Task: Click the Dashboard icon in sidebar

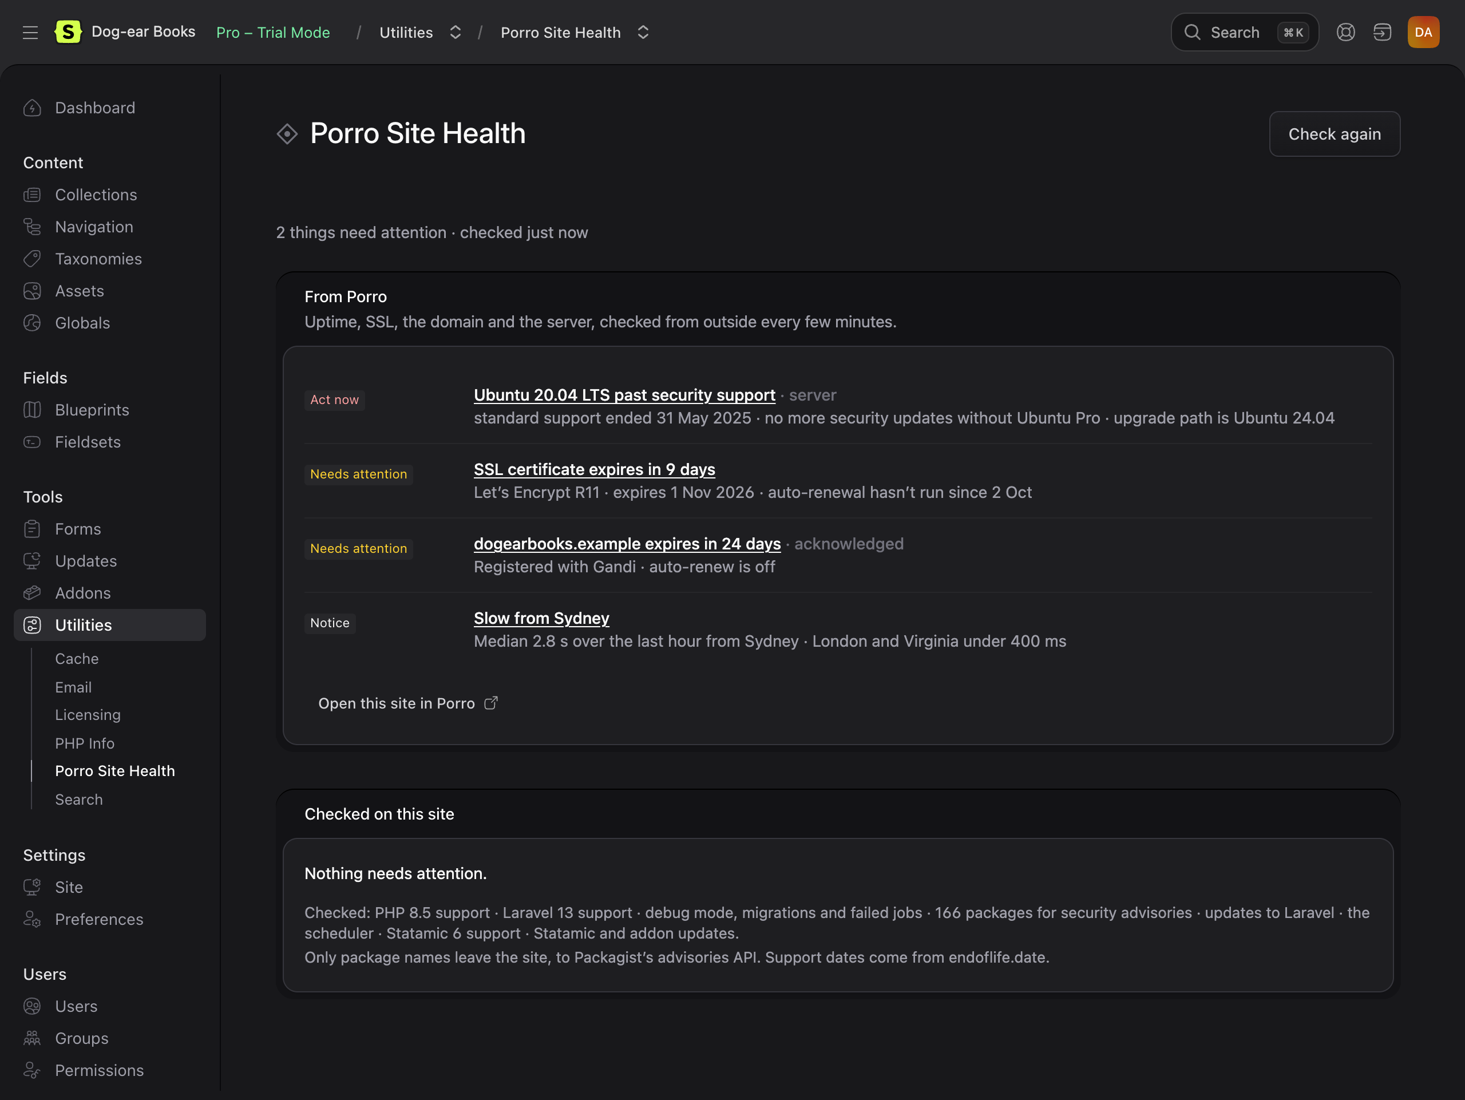Action: tap(32, 108)
